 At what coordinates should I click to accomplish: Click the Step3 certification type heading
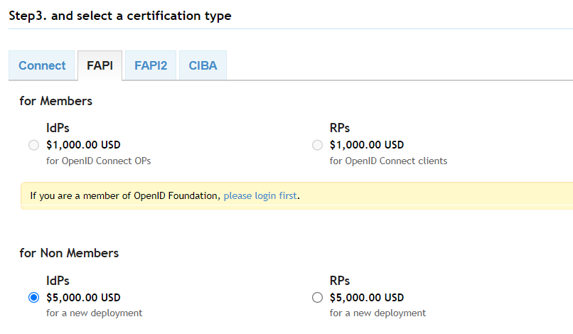point(119,15)
